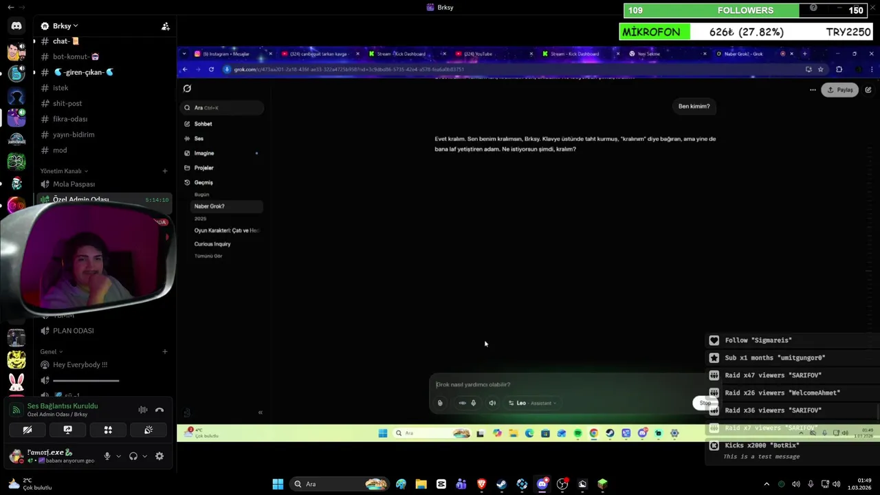Toggle Grok speaker audio icon

pos(492,404)
